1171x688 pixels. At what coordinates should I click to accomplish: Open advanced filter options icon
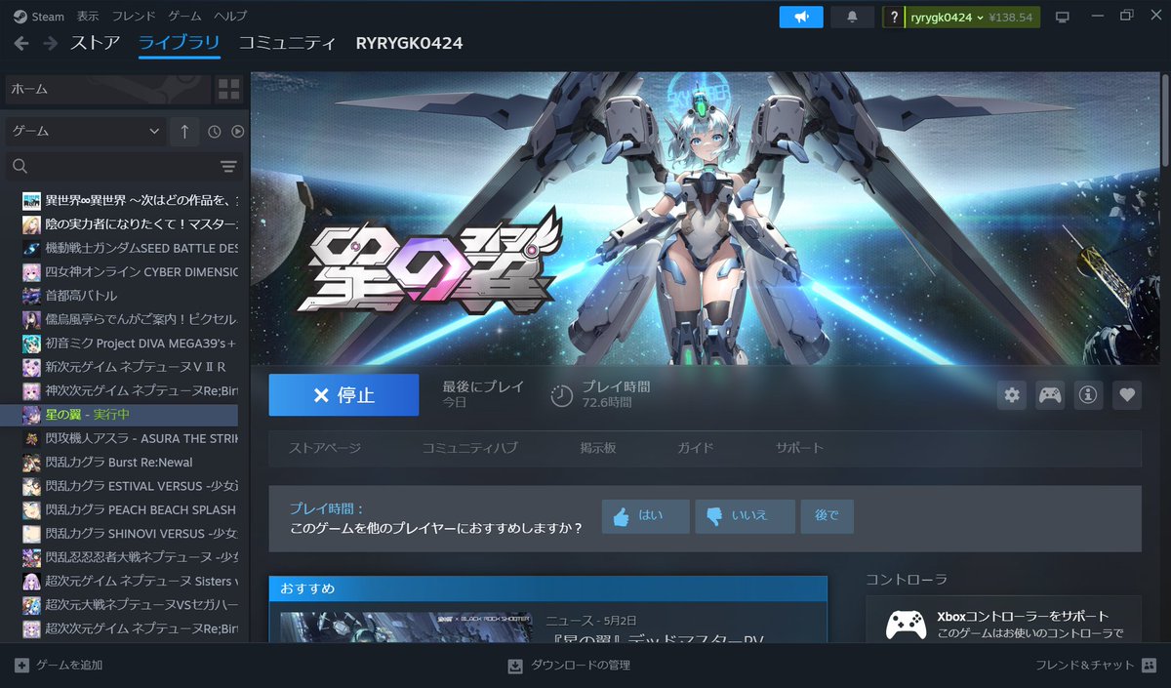pos(228,167)
